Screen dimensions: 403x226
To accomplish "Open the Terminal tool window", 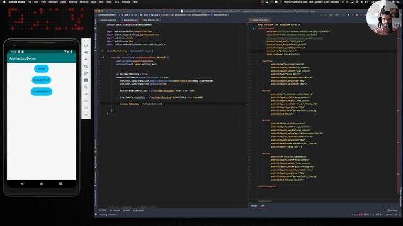I will (x=115, y=210).
